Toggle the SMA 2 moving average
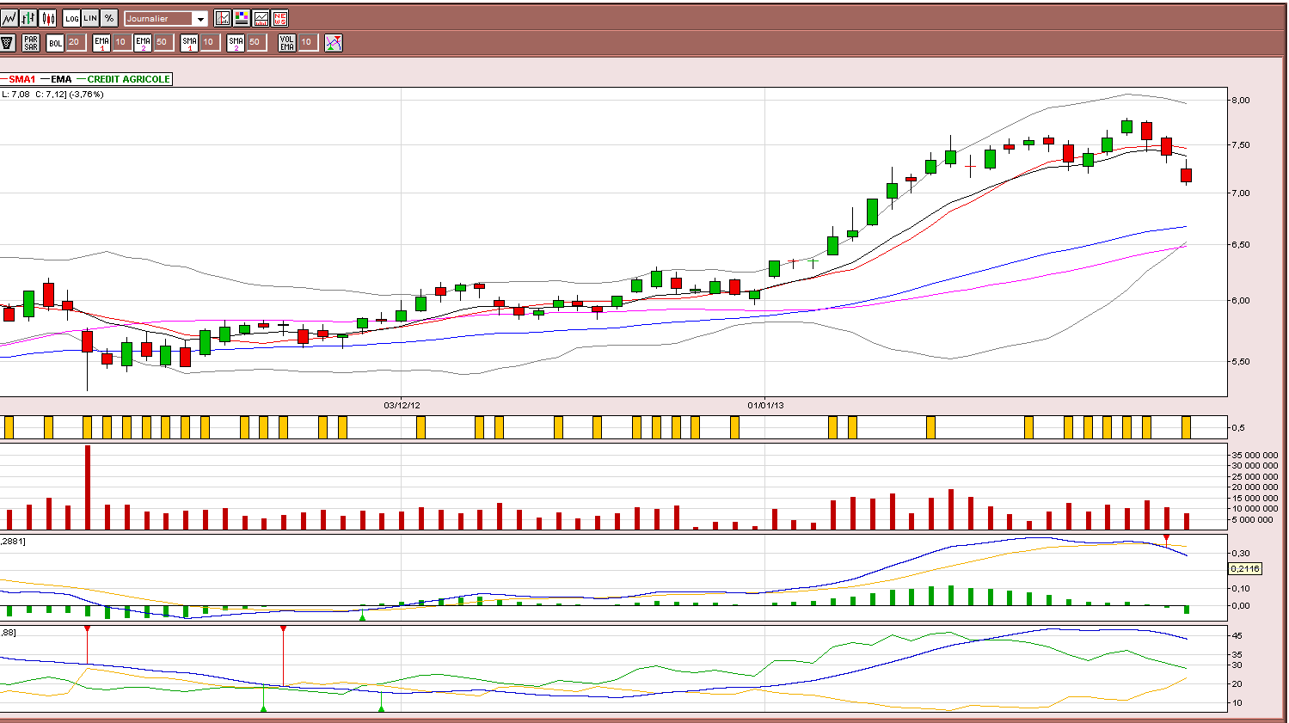This screenshot has height=723, width=1289. (x=236, y=42)
